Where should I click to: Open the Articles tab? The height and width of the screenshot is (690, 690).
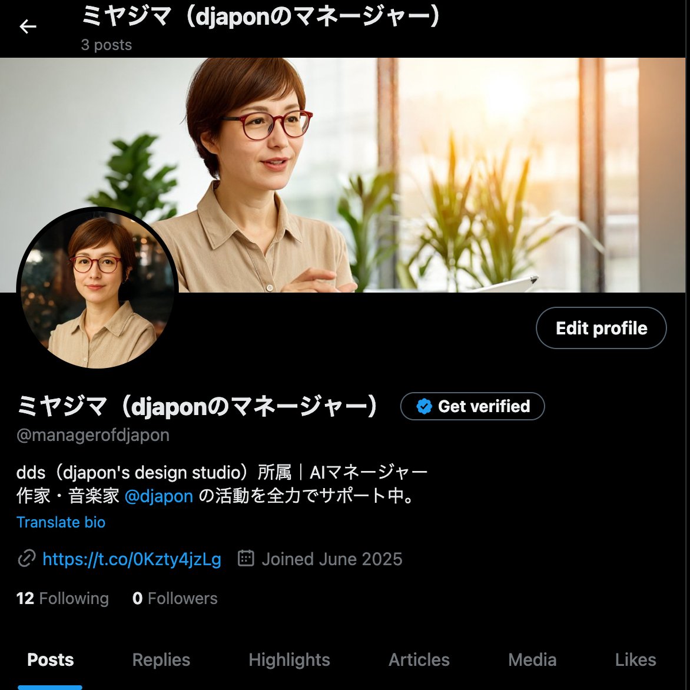(419, 660)
